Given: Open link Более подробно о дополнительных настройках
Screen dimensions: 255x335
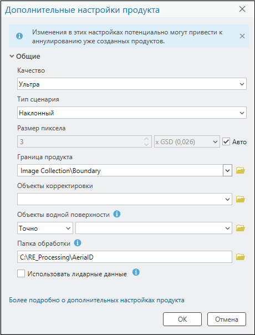Looking at the screenshot, I should click(96, 300).
